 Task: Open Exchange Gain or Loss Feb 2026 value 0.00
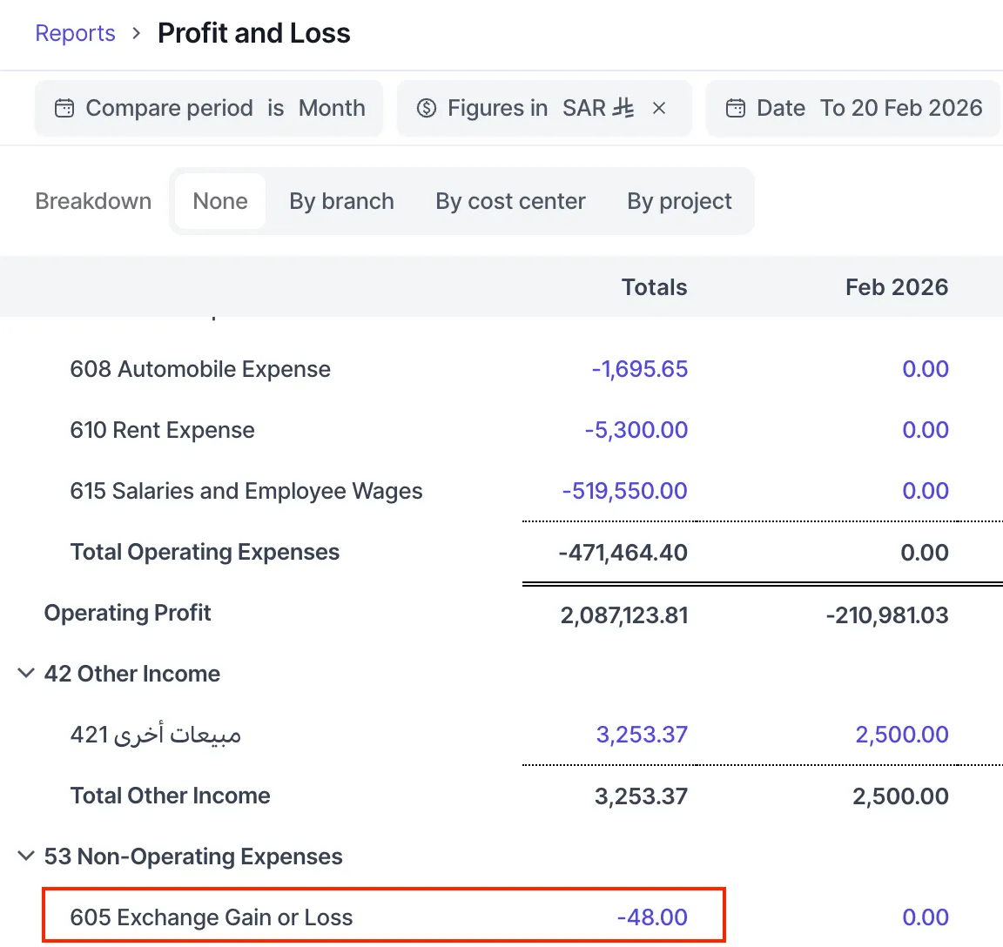[x=926, y=917]
